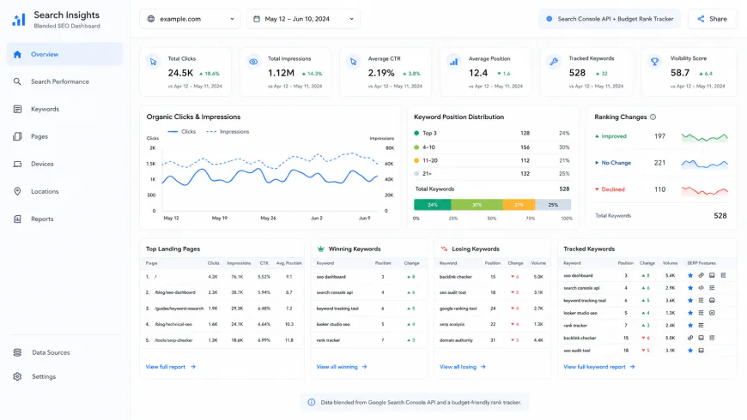Viewport: 747px width, 420px height.
Task: Click the 11–20 distribution row
Action: [x=492, y=161]
